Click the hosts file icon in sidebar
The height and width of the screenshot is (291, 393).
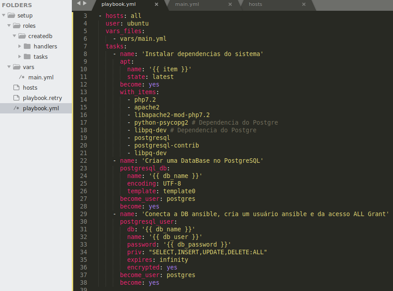[x=17, y=87]
